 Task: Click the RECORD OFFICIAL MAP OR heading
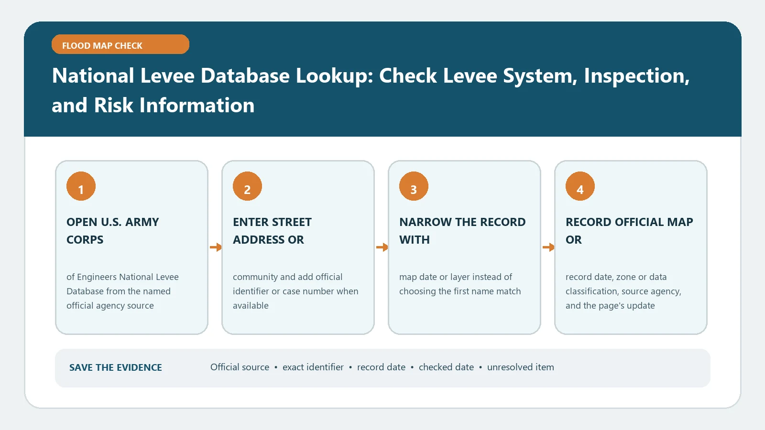pos(629,231)
